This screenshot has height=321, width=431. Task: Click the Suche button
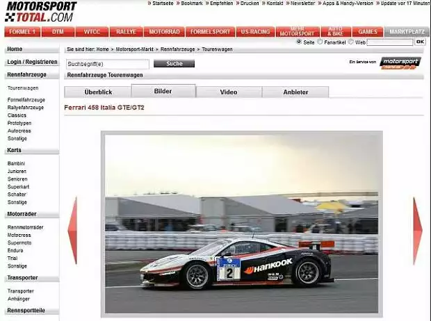(174, 64)
